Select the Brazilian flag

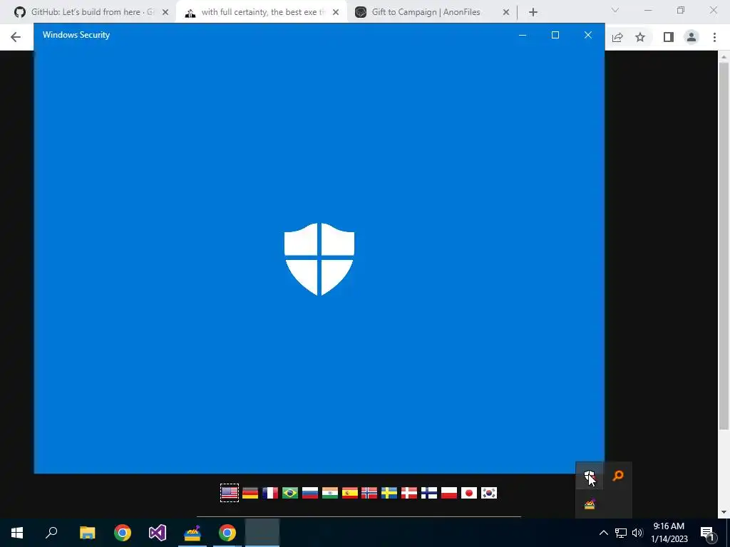290,493
